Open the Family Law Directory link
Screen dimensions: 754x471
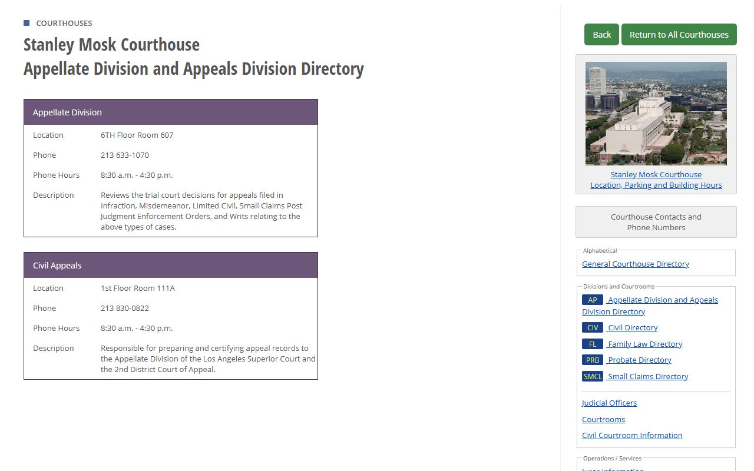pyautogui.click(x=644, y=344)
